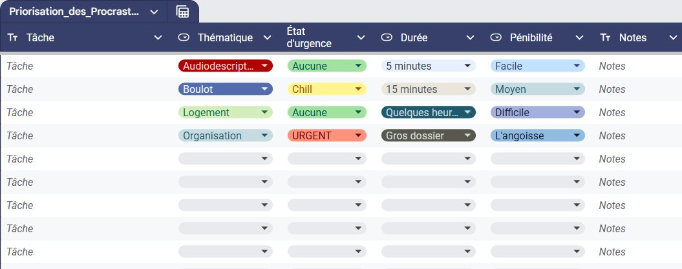This screenshot has width=682, height=269.
Task: Open the État d'urgence column menu arrow
Action: tap(362, 38)
